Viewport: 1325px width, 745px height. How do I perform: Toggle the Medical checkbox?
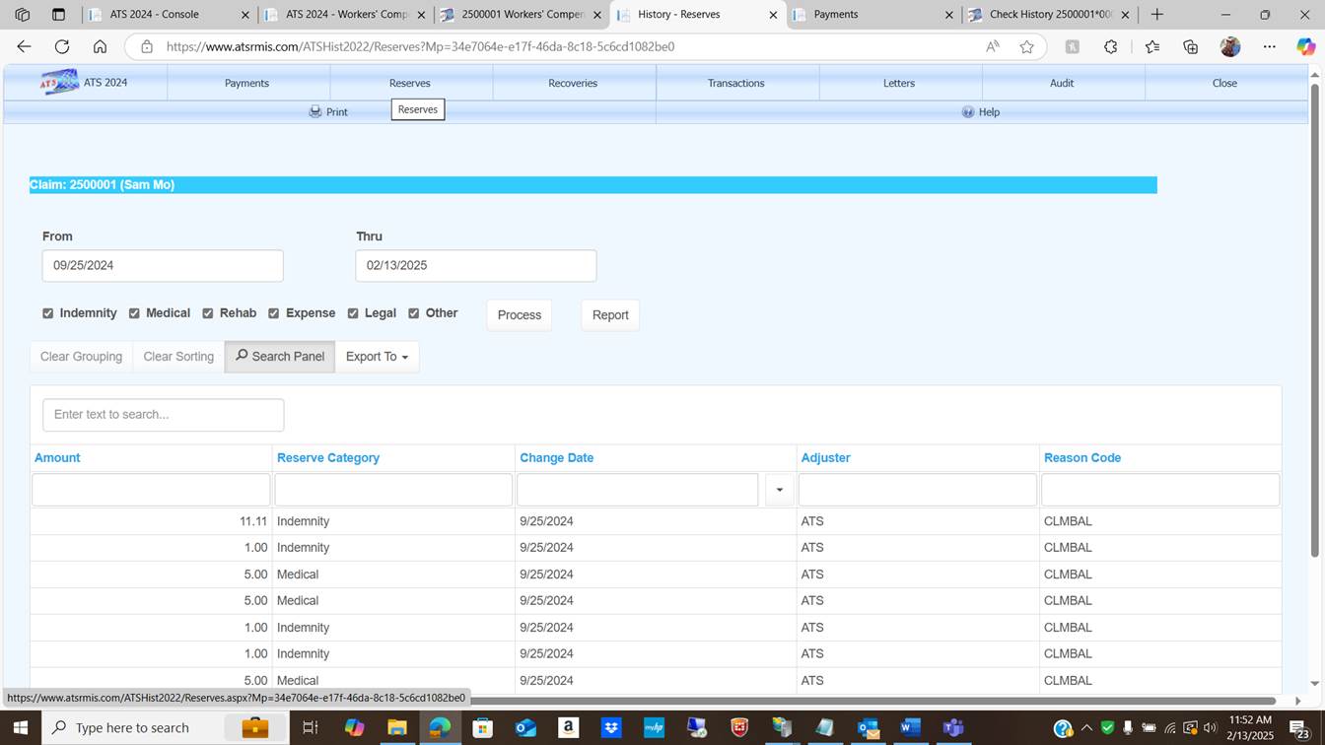click(134, 313)
